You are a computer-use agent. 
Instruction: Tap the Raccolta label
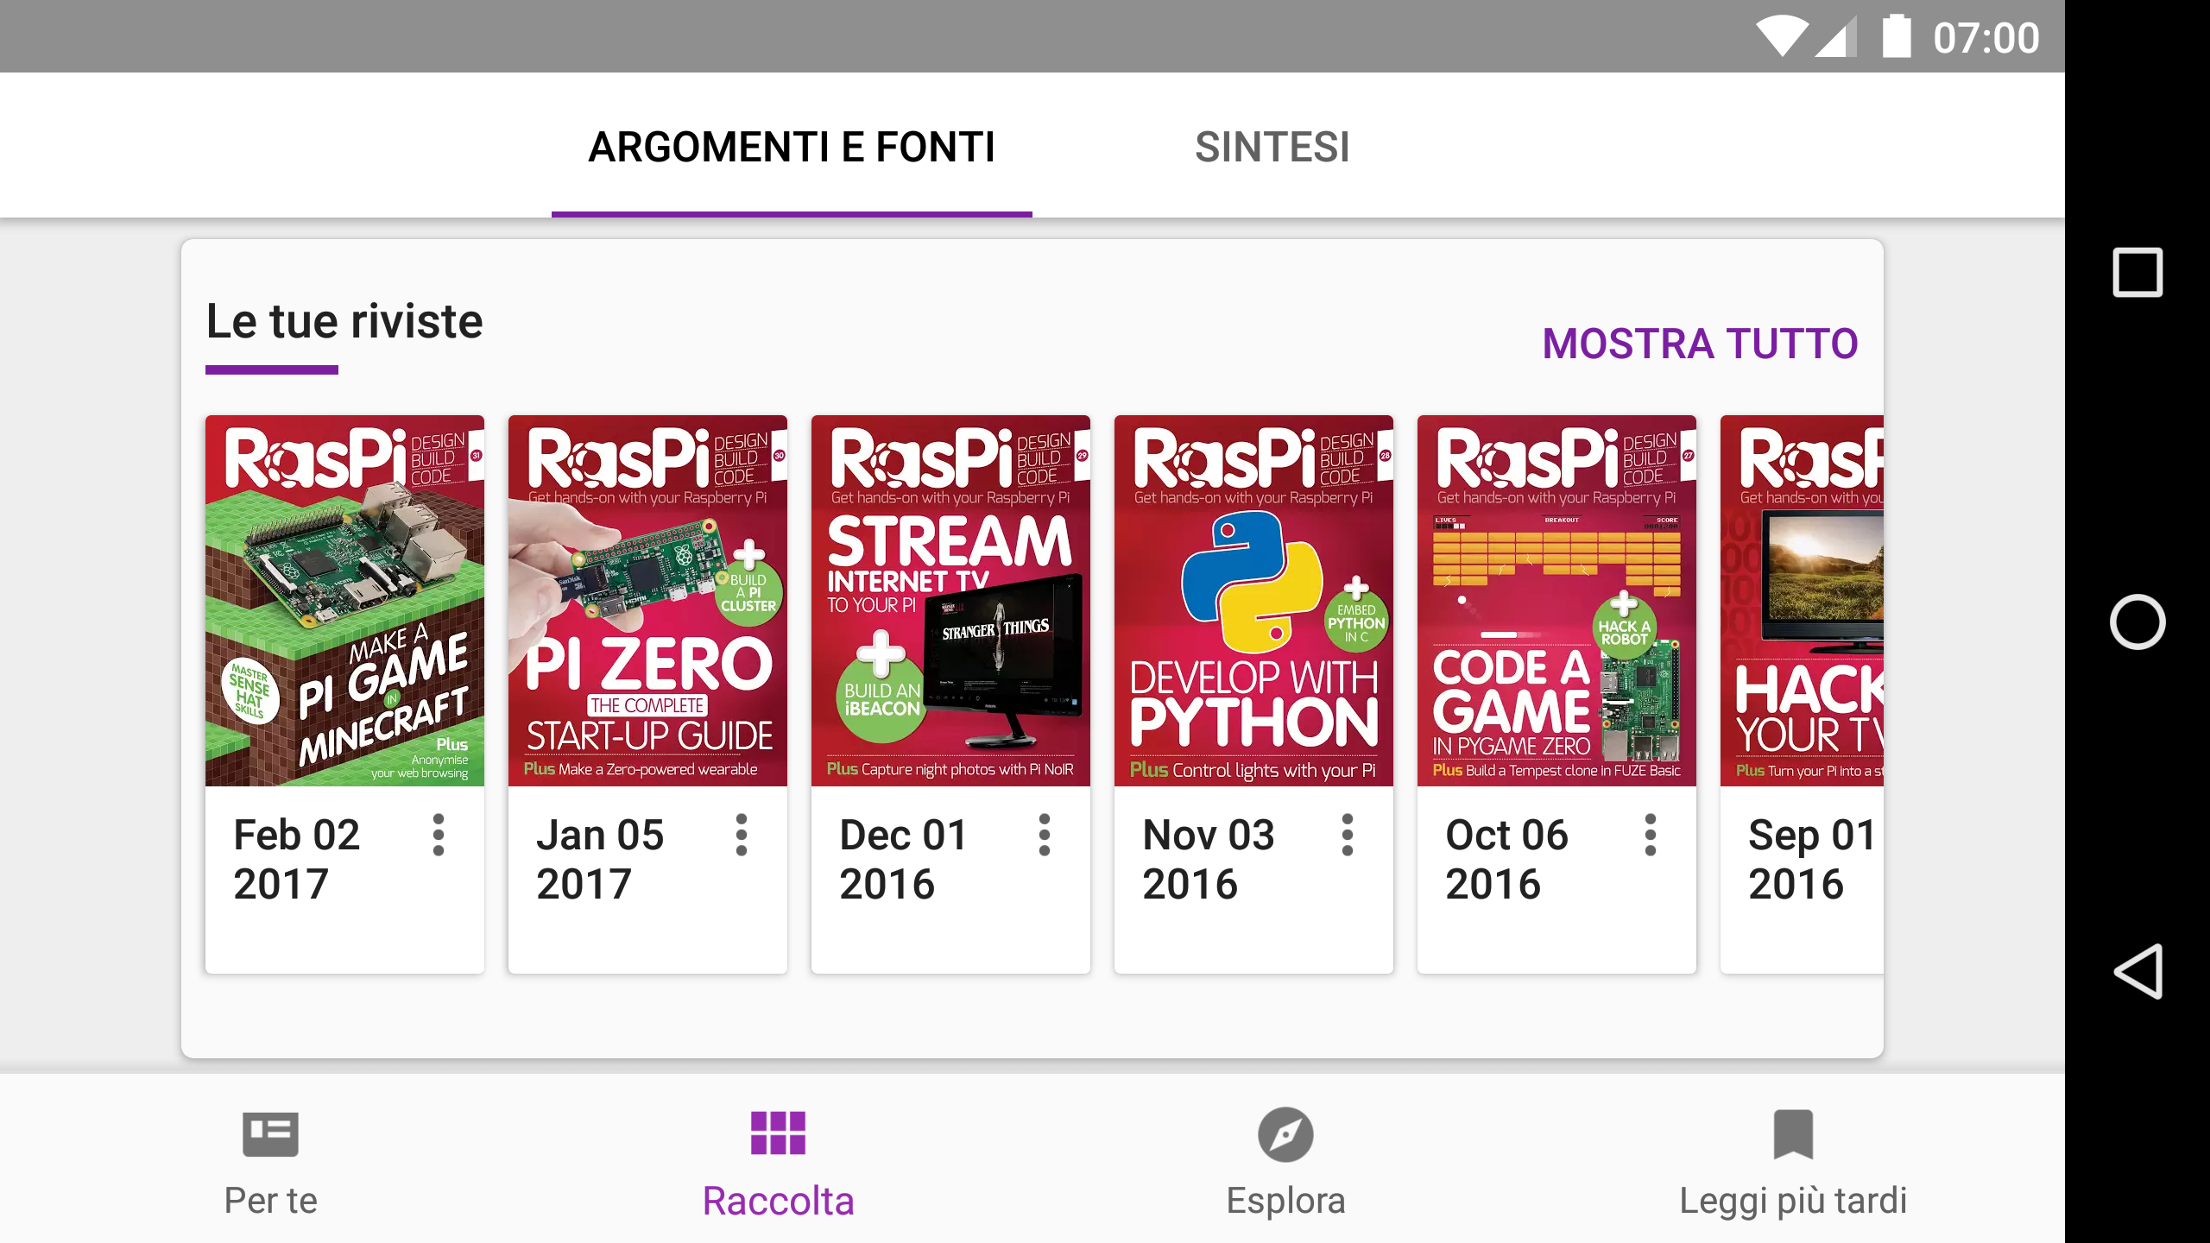pyautogui.click(x=778, y=1201)
